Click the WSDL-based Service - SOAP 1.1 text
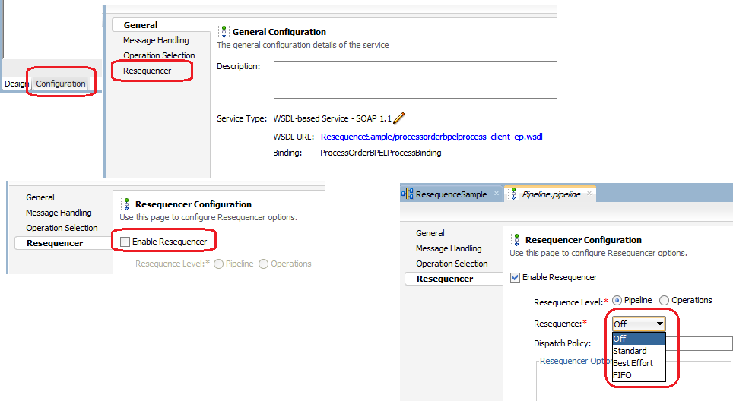 click(332, 118)
